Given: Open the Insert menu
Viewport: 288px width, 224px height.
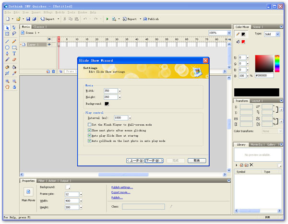Looking at the screenshot, I should [x=36, y=12].
